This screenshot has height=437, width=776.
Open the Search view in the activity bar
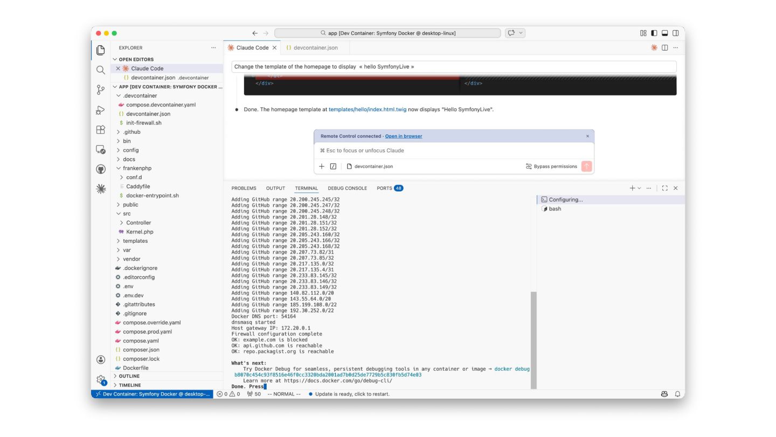click(x=101, y=70)
